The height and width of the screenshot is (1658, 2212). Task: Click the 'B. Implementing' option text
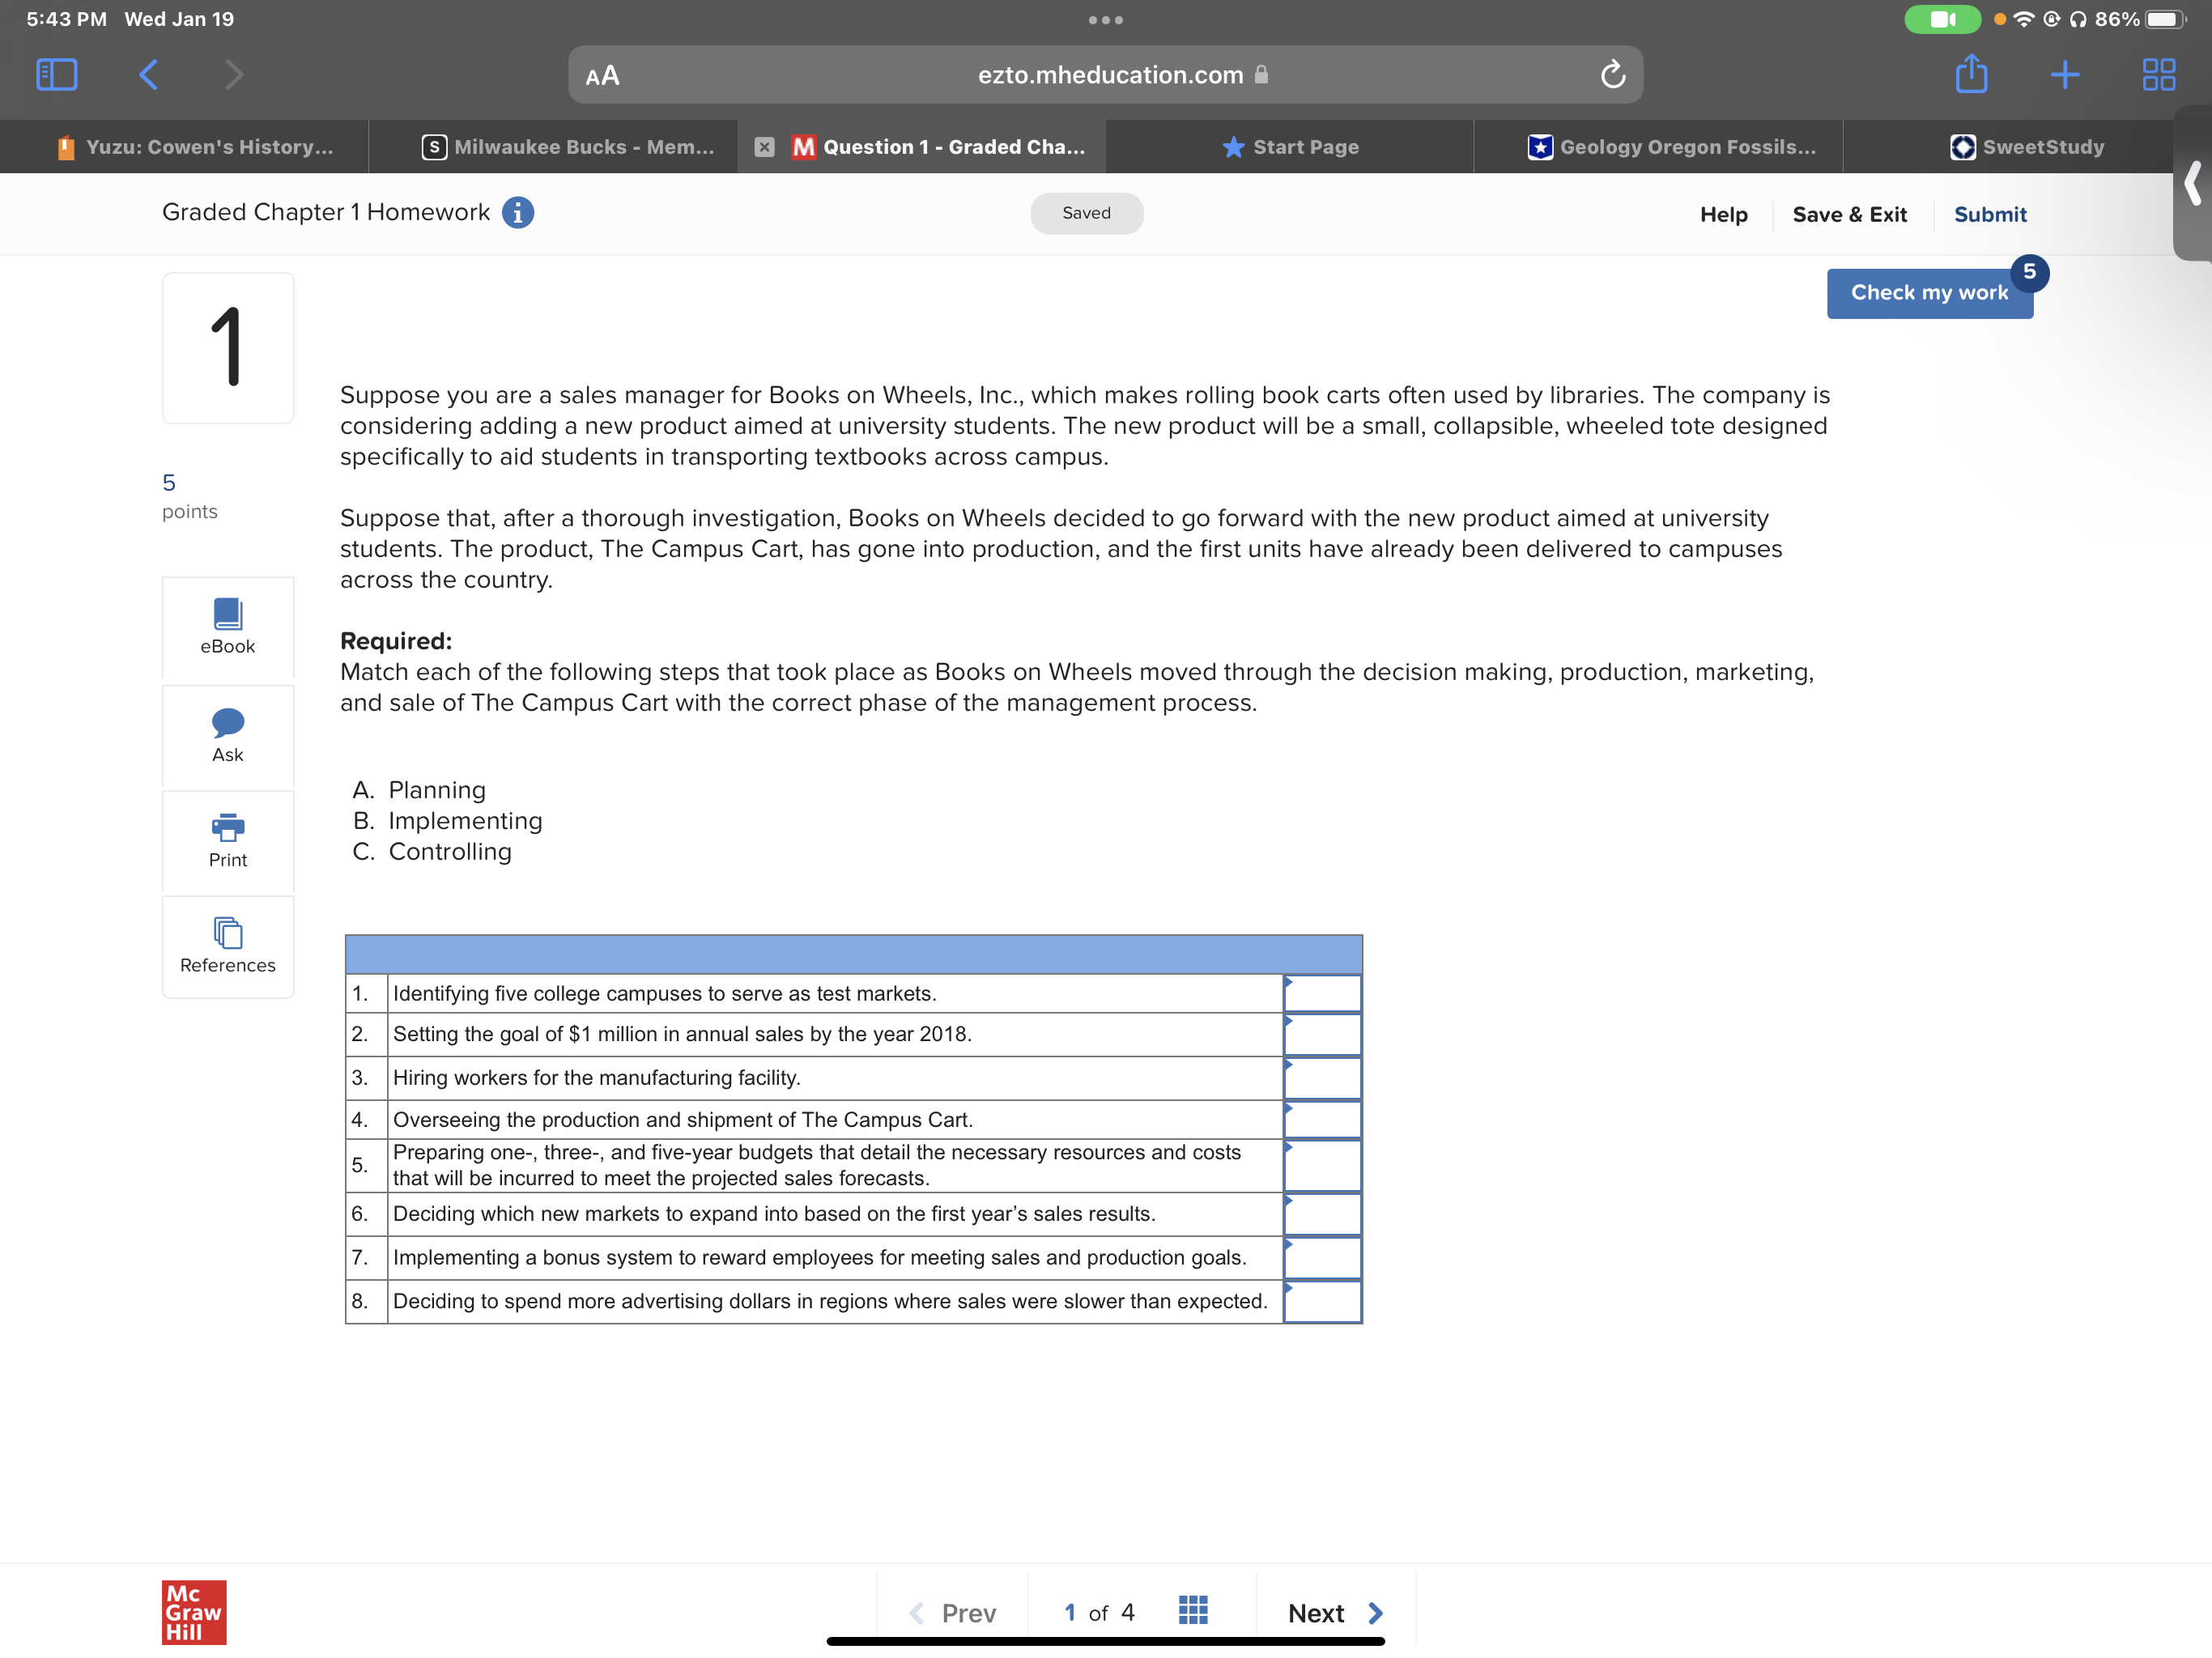(x=447, y=821)
